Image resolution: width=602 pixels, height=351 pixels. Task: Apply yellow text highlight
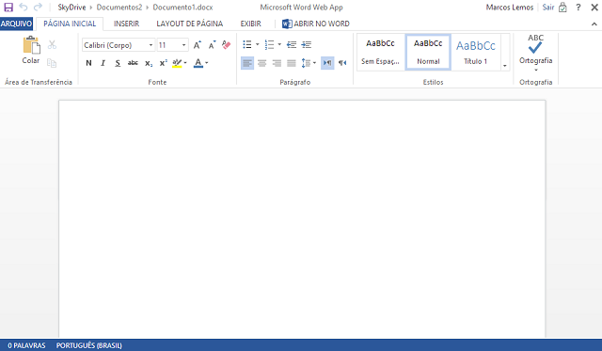(x=177, y=63)
